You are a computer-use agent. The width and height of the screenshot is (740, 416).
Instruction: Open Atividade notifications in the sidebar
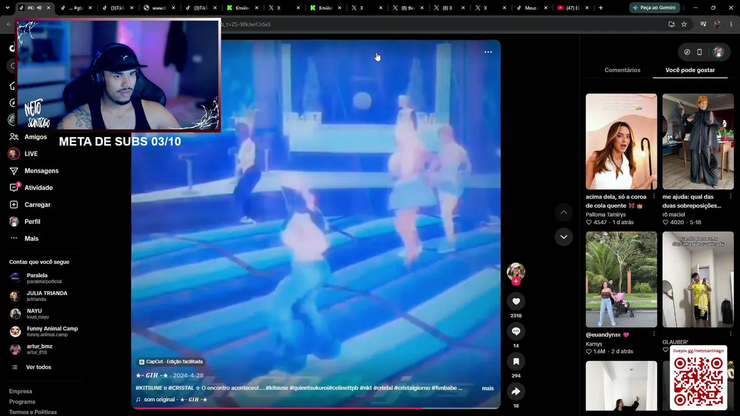(31, 188)
